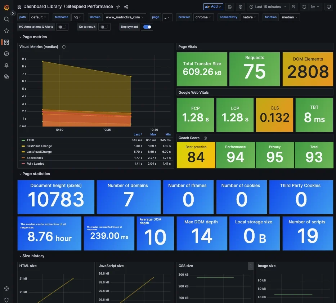Open Administration gear in sidebar
This screenshot has height=303, width=336.
coord(6,289)
